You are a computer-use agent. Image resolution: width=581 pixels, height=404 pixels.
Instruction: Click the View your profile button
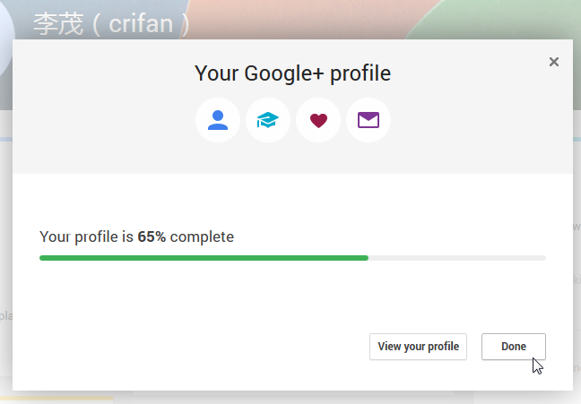[418, 347]
